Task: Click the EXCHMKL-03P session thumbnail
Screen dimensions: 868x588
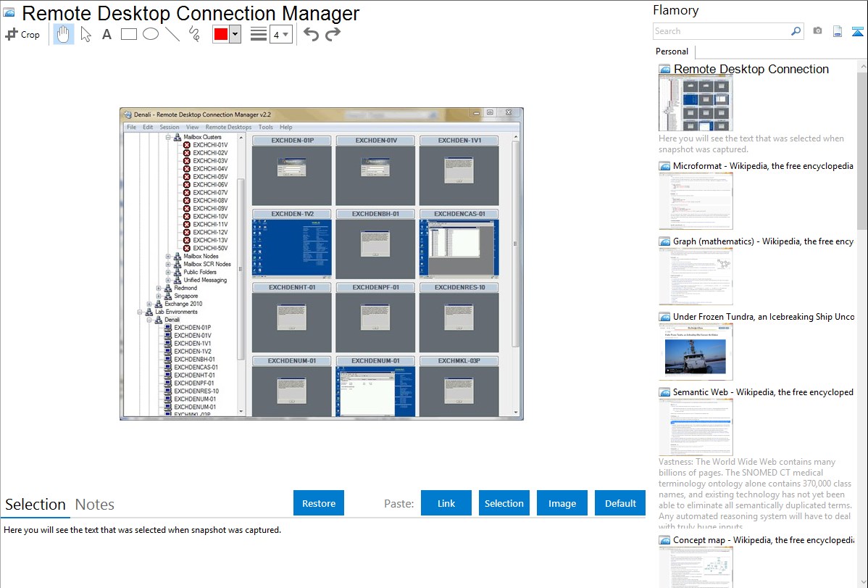Action: [x=459, y=392]
